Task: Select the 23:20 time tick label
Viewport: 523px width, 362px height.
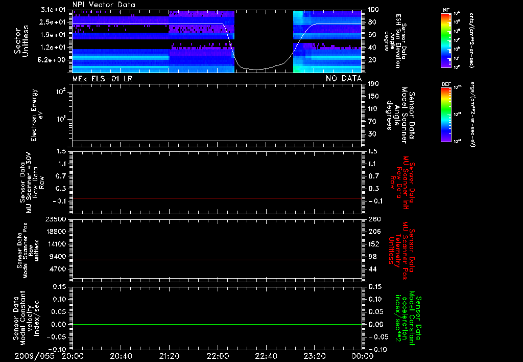Action: click(x=314, y=356)
